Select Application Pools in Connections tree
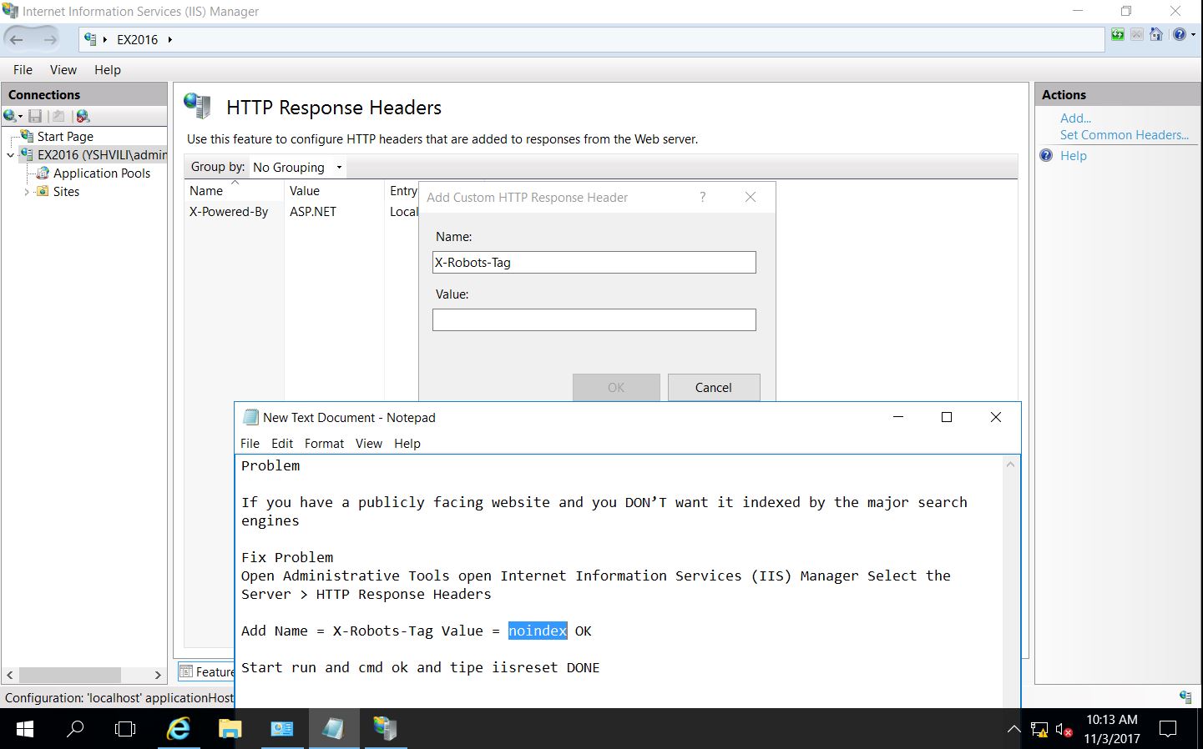The width and height of the screenshot is (1203, 749). (x=102, y=173)
